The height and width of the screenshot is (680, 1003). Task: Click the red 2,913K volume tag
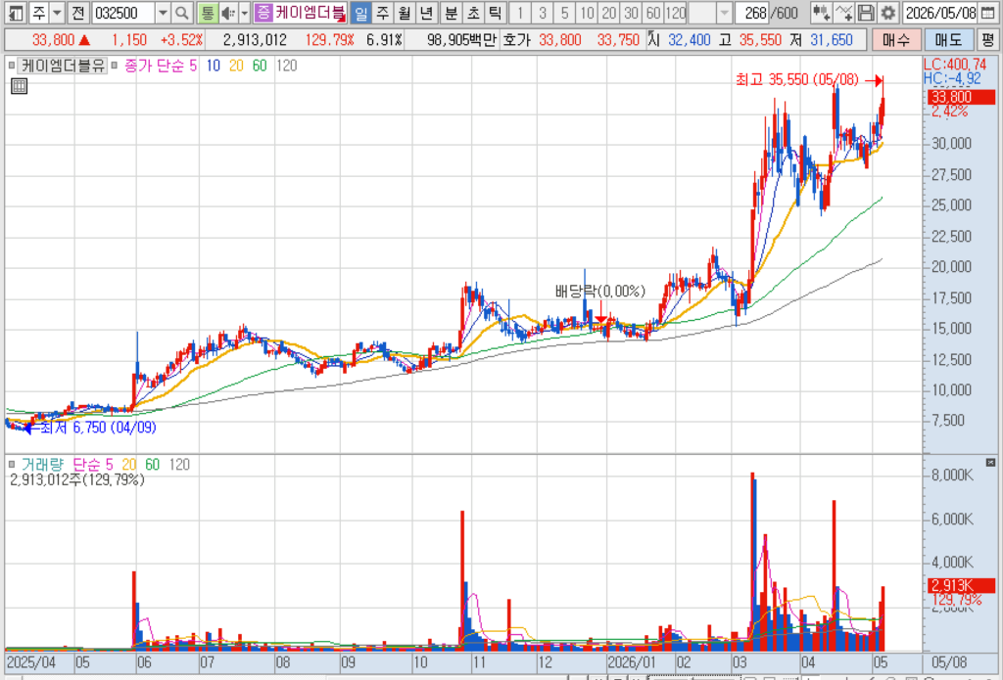tap(961, 585)
